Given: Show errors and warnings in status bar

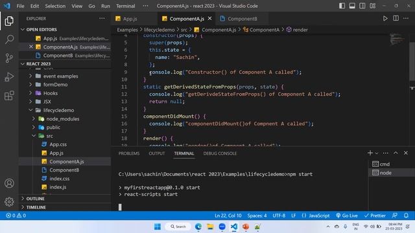Looking at the screenshot, I should (x=16, y=216).
